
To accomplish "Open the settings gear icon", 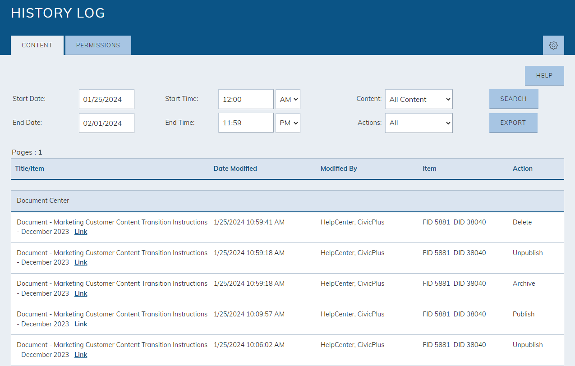I will [553, 45].
